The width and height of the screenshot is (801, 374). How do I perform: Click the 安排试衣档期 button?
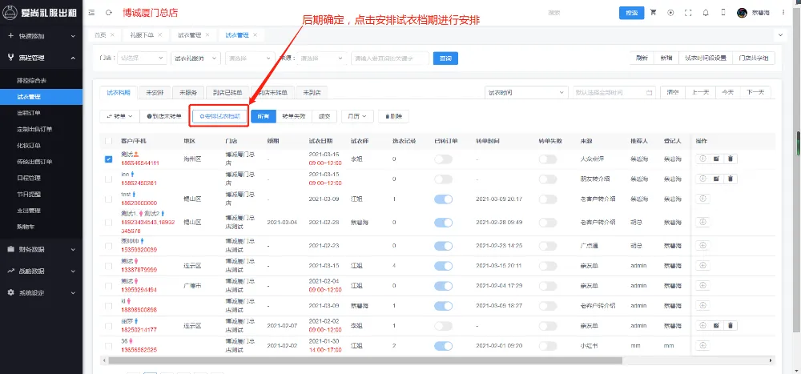(219, 116)
